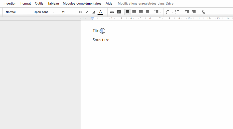Open font size dropdown 11
This screenshot has width=233, height=129.
pos(68,12)
